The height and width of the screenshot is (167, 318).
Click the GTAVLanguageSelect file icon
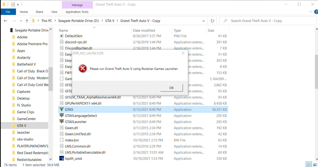click(x=61, y=116)
